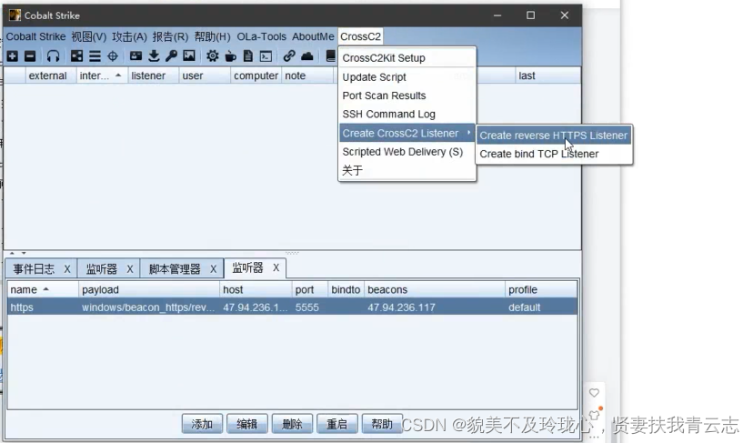Select CrossC2Kit Setup menu entry

(407, 58)
